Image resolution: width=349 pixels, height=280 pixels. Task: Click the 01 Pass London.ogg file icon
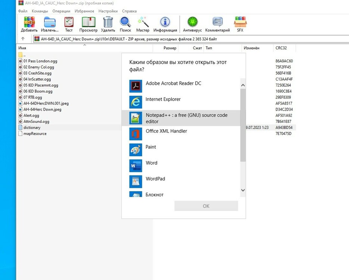pos(21,61)
